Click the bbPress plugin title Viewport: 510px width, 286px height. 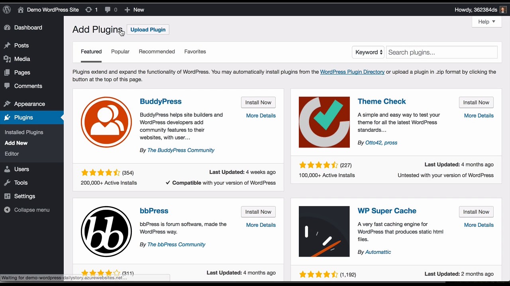[154, 211]
